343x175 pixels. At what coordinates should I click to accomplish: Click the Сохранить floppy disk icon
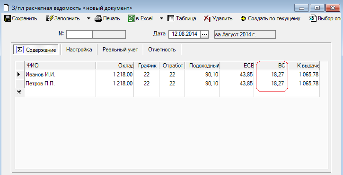pyautogui.click(x=8, y=18)
